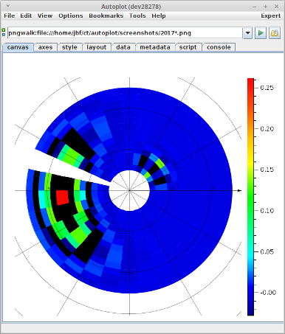285x334 pixels.
Task: Switch to the console tab
Action: click(x=219, y=47)
